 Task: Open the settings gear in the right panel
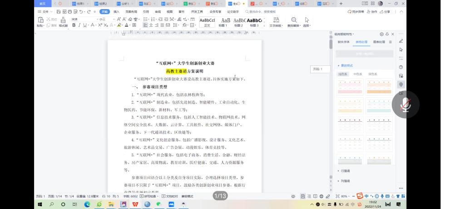[381, 34]
